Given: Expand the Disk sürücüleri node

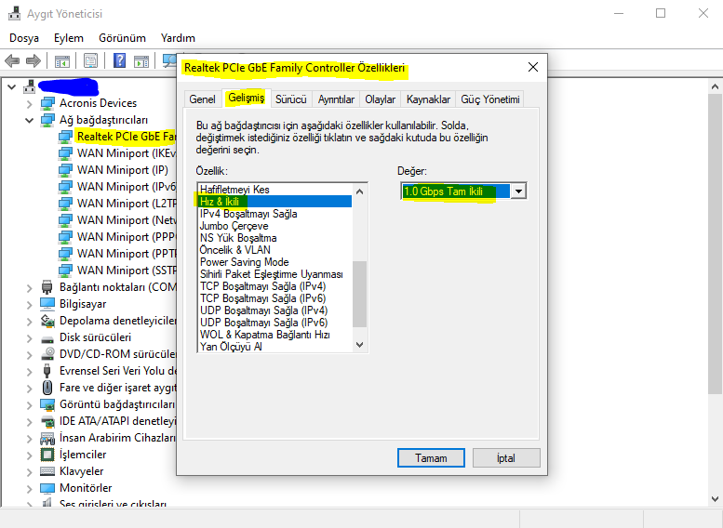Looking at the screenshot, I should pyautogui.click(x=30, y=337).
